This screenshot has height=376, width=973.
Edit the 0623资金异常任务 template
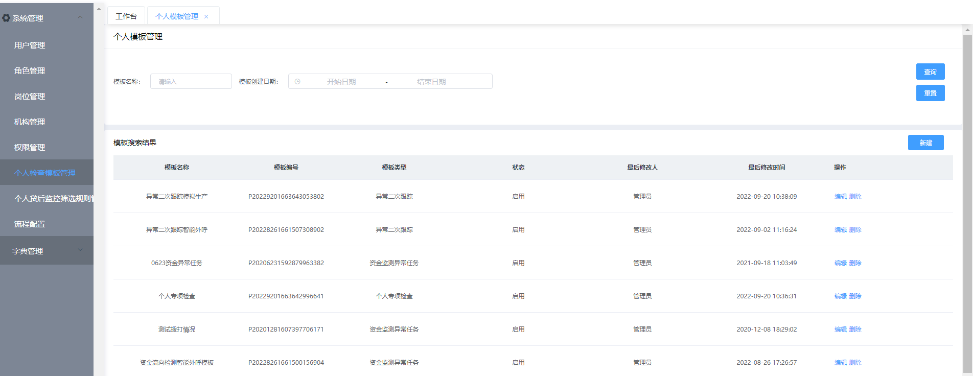click(841, 263)
